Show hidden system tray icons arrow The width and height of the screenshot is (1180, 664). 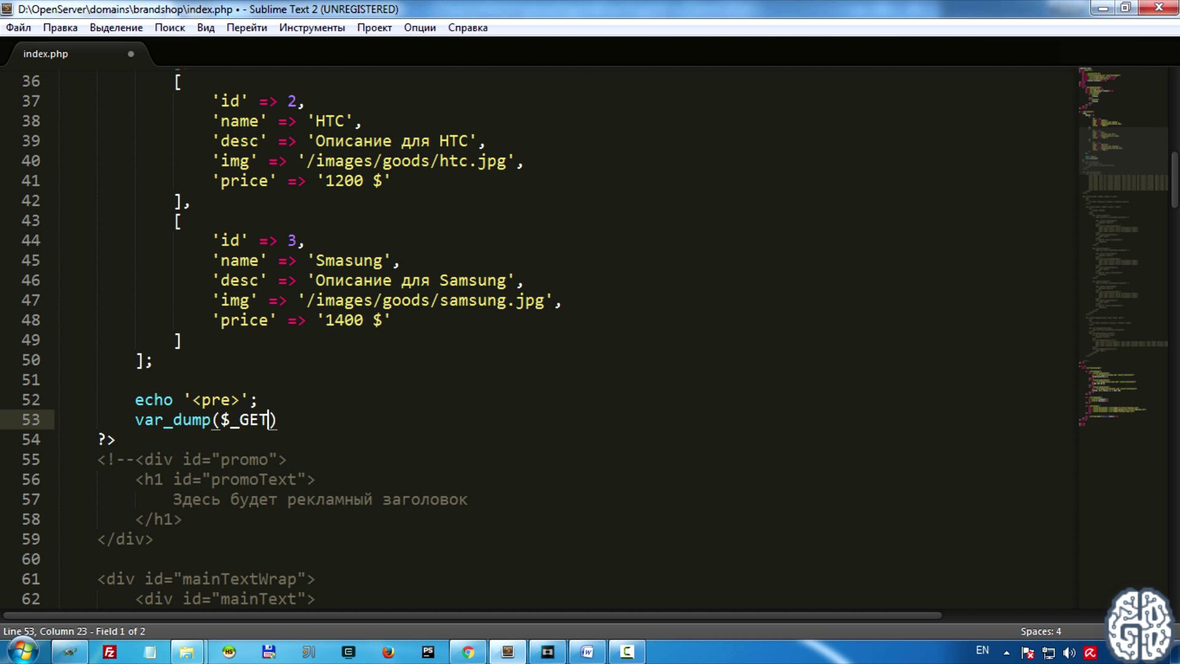(1006, 653)
